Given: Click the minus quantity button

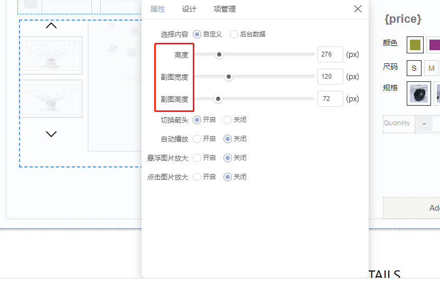Looking at the screenshot, I should (x=424, y=124).
